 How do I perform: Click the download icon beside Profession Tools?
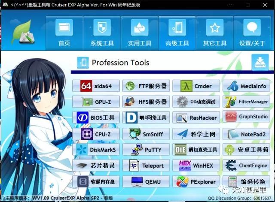260,62
